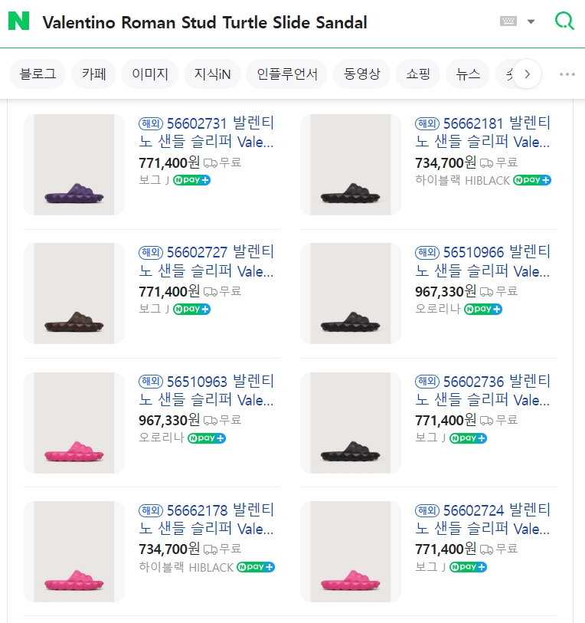Open product link 56602736 발렌티노 샌들
The width and height of the screenshot is (585, 623).
click(482, 390)
